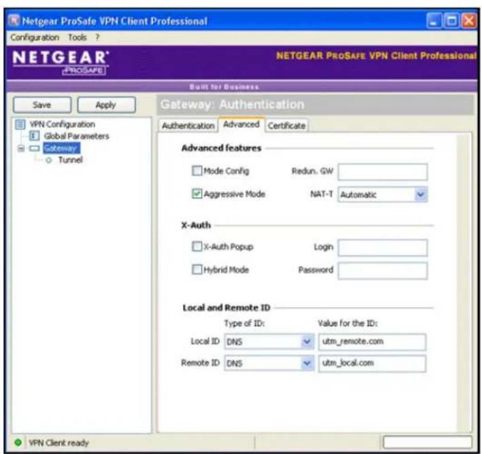Open the Tools menu
This screenshot has height=454, width=482.
coord(77,37)
